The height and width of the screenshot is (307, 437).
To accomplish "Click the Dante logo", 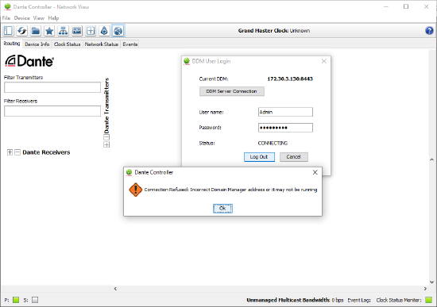I will tap(29, 61).
